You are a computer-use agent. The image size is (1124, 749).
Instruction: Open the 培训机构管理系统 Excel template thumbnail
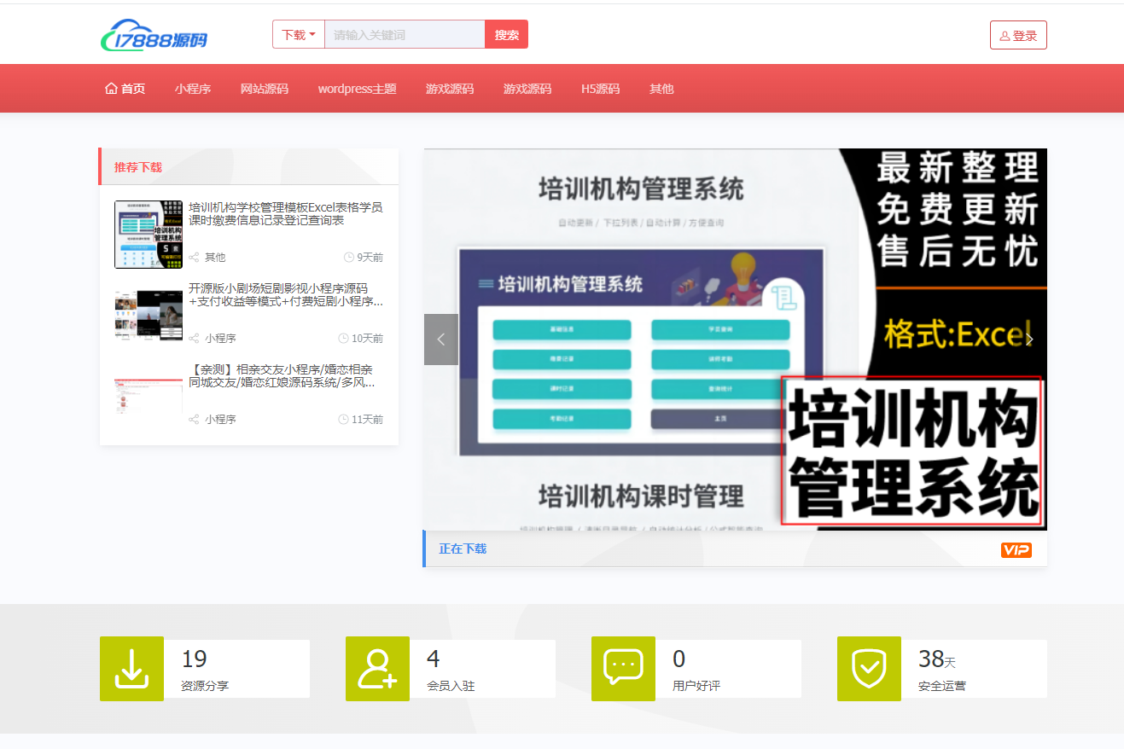click(x=149, y=233)
